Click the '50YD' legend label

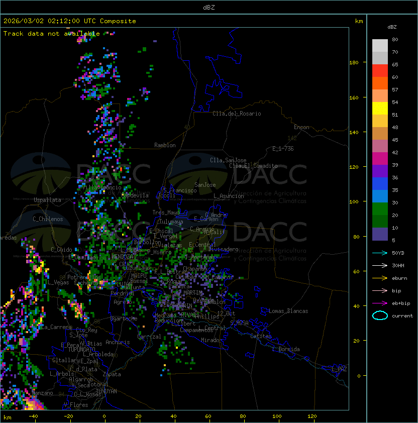(x=398, y=253)
